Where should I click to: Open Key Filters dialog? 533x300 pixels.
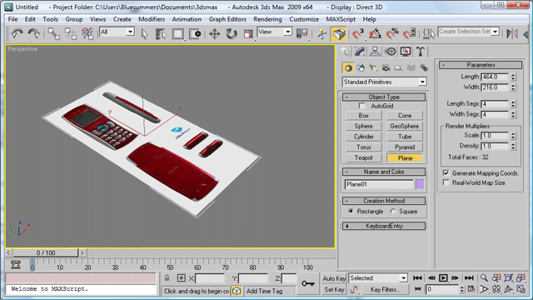[x=386, y=290]
